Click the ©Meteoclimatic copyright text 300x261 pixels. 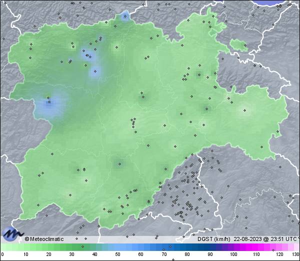(44, 239)
